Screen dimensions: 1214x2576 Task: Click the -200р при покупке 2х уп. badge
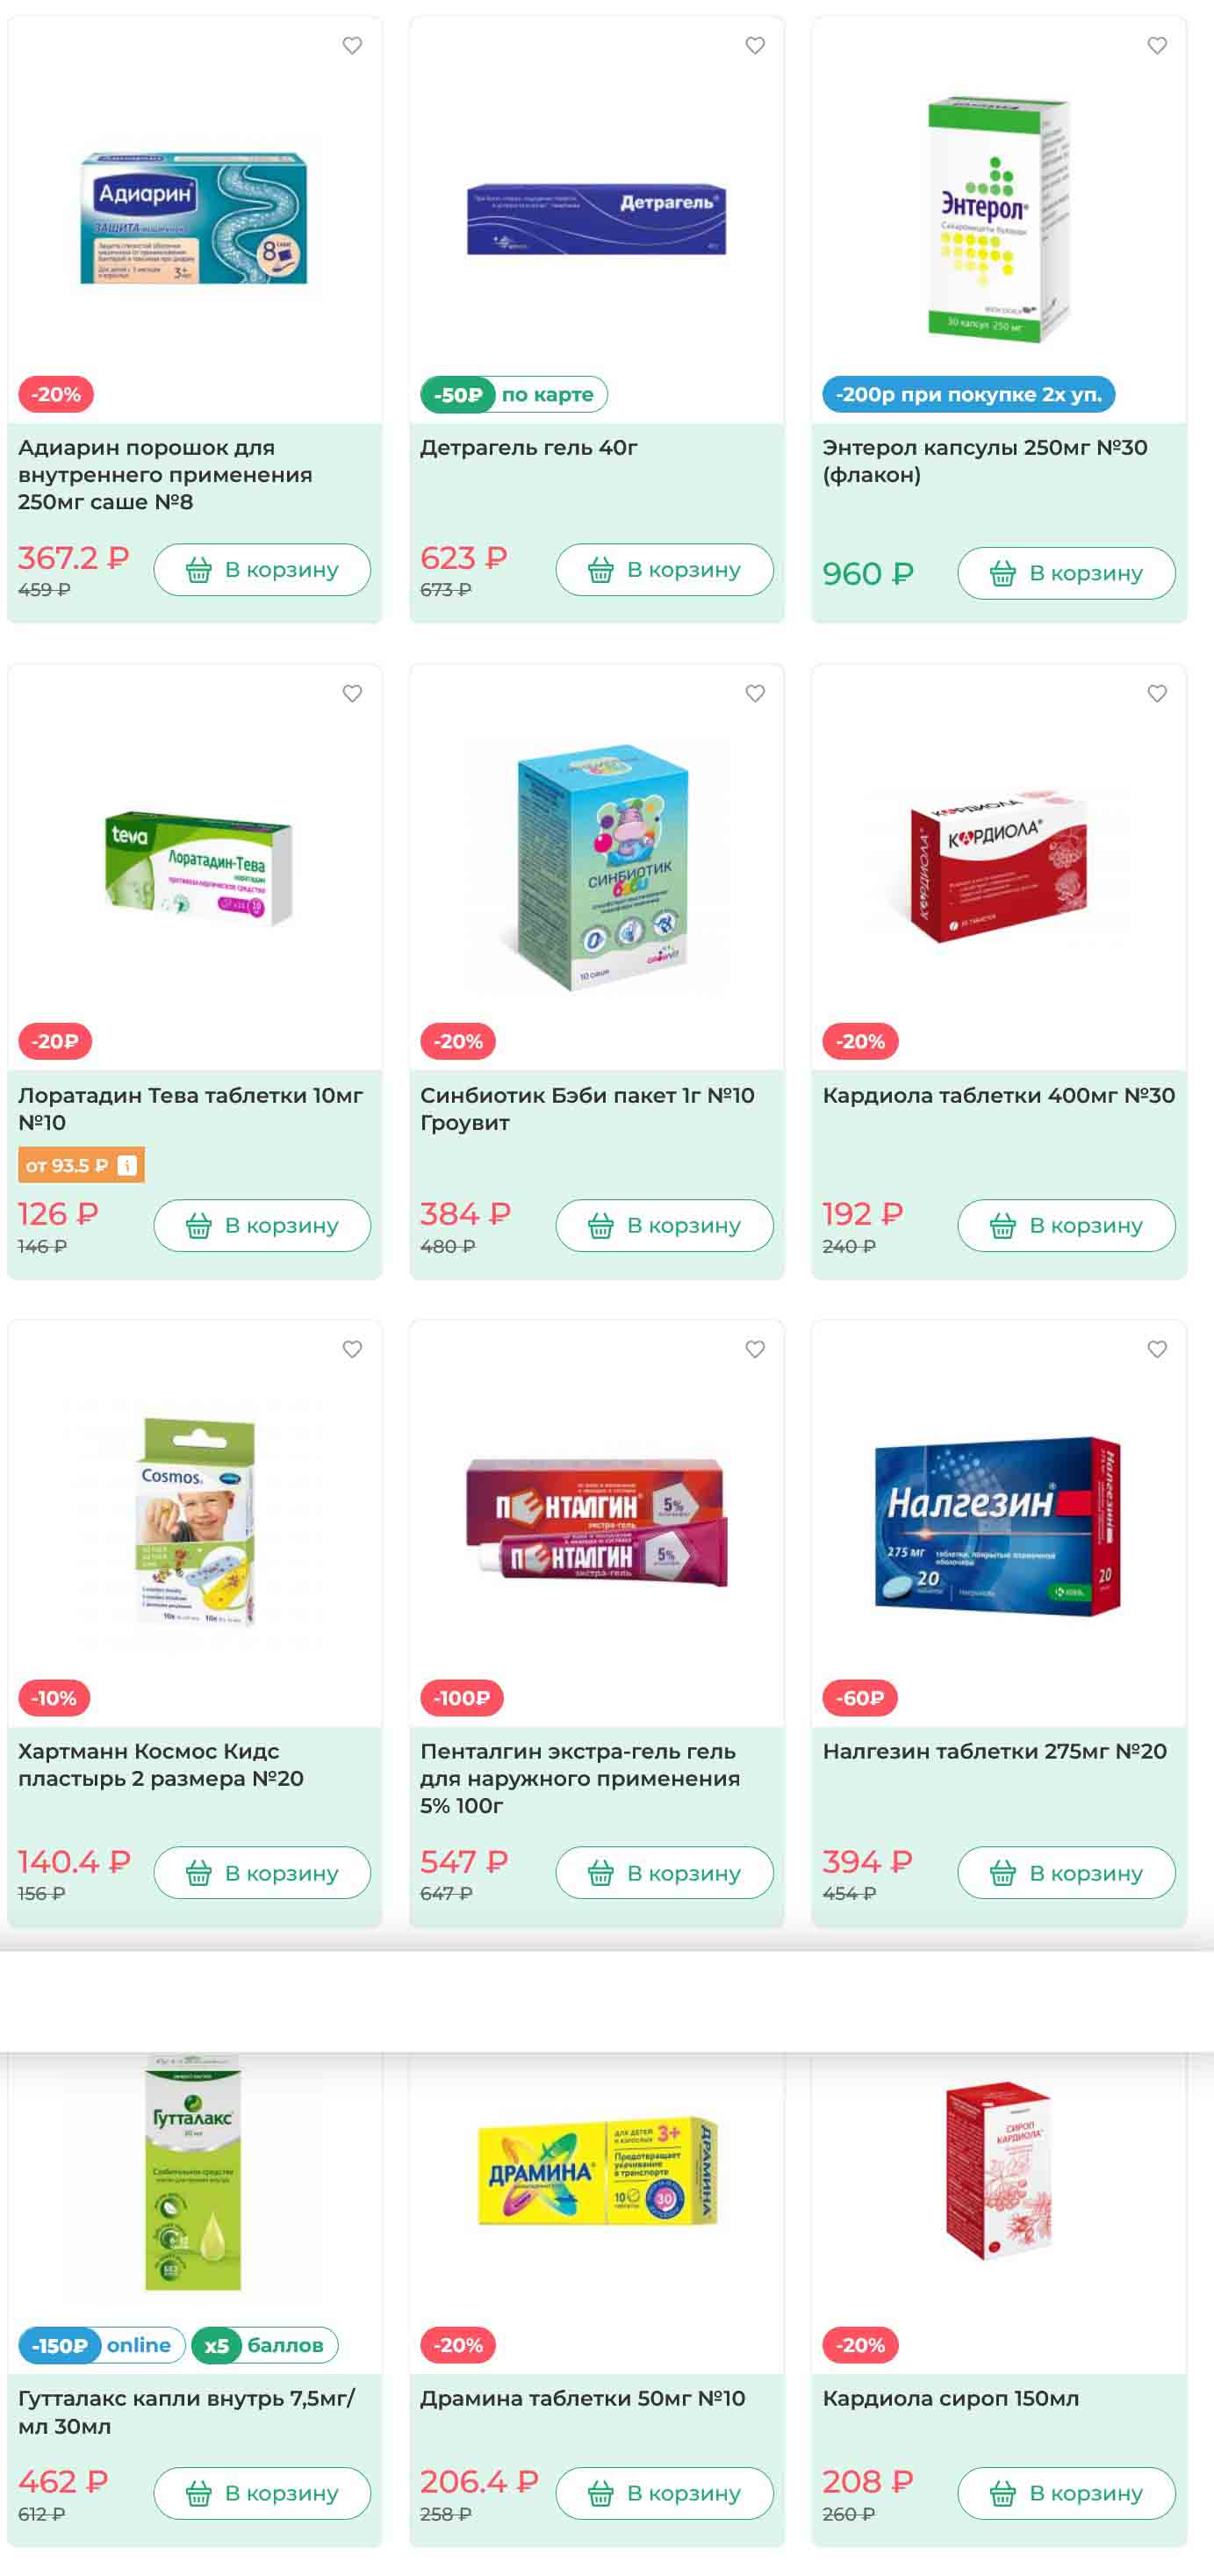(x=968, y=394)
